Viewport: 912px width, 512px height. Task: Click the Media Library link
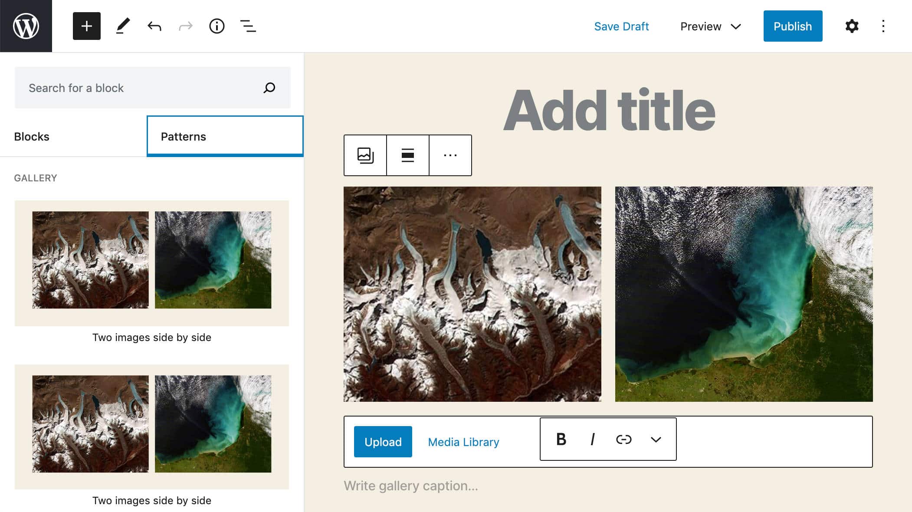pyautogui.click(x=463, y=441)
